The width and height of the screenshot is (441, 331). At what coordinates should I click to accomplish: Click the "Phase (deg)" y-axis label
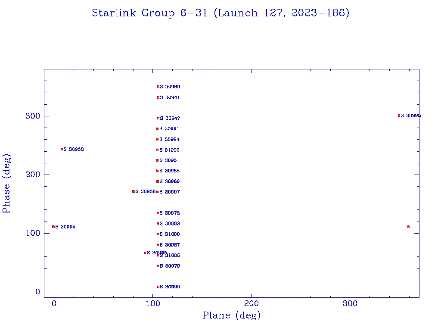click(6, 184)
